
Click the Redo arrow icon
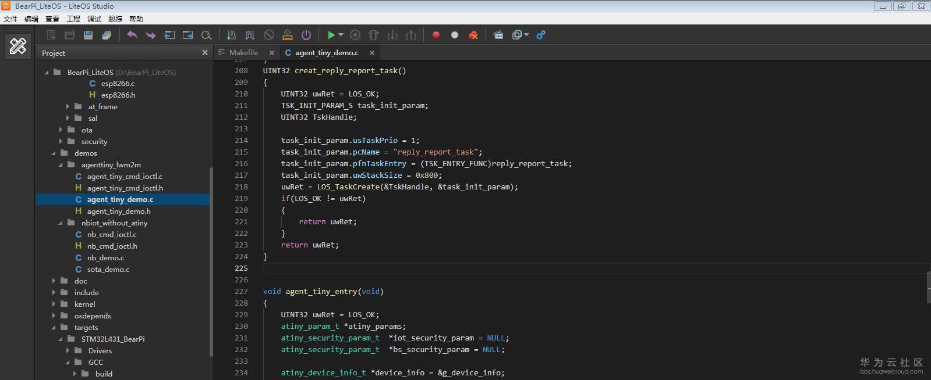pos(151,35)
